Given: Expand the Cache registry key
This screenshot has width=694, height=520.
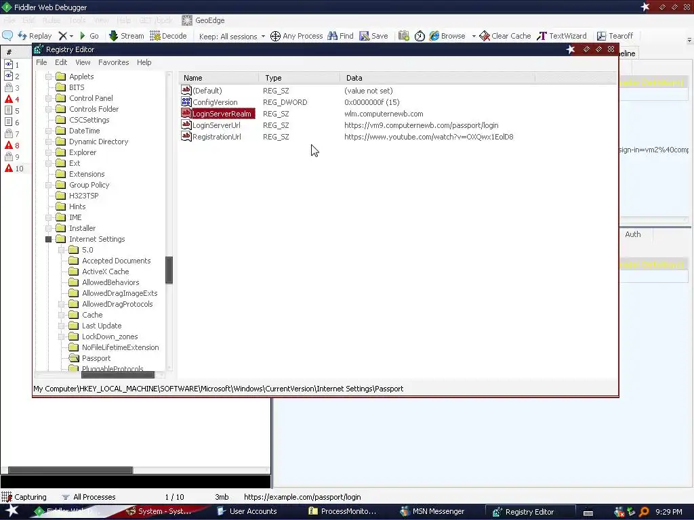Looking at the screenshot, I should click(62, 315).
